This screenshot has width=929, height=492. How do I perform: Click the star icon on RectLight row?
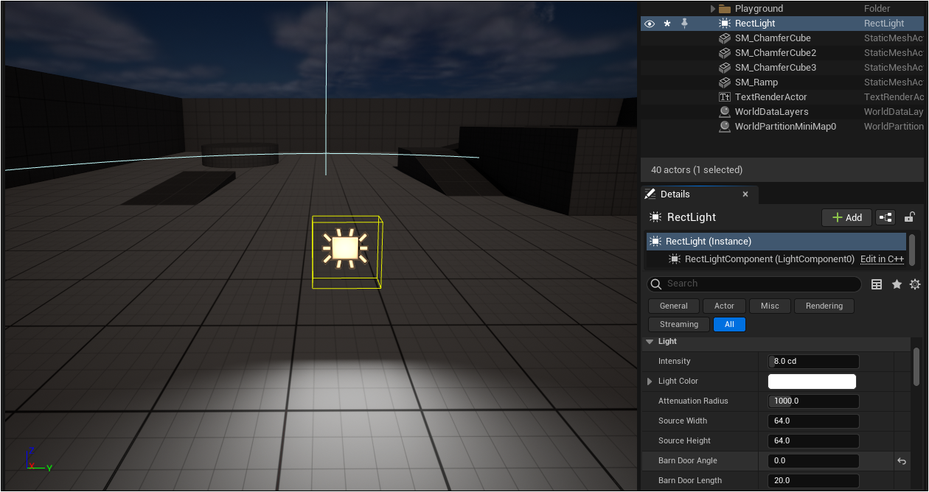tap(667, 24)
